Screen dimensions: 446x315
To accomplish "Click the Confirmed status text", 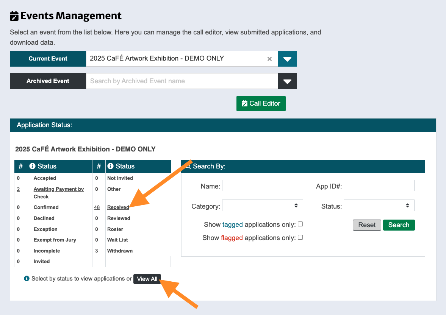I will 46,207.
